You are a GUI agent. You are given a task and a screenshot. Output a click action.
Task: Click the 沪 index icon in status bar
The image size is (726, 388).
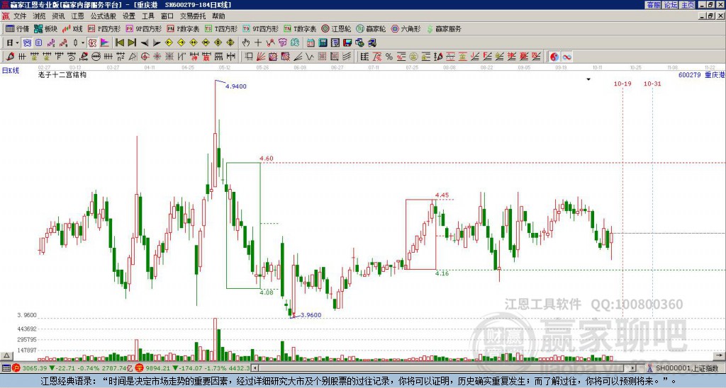[x=17, y=368]
